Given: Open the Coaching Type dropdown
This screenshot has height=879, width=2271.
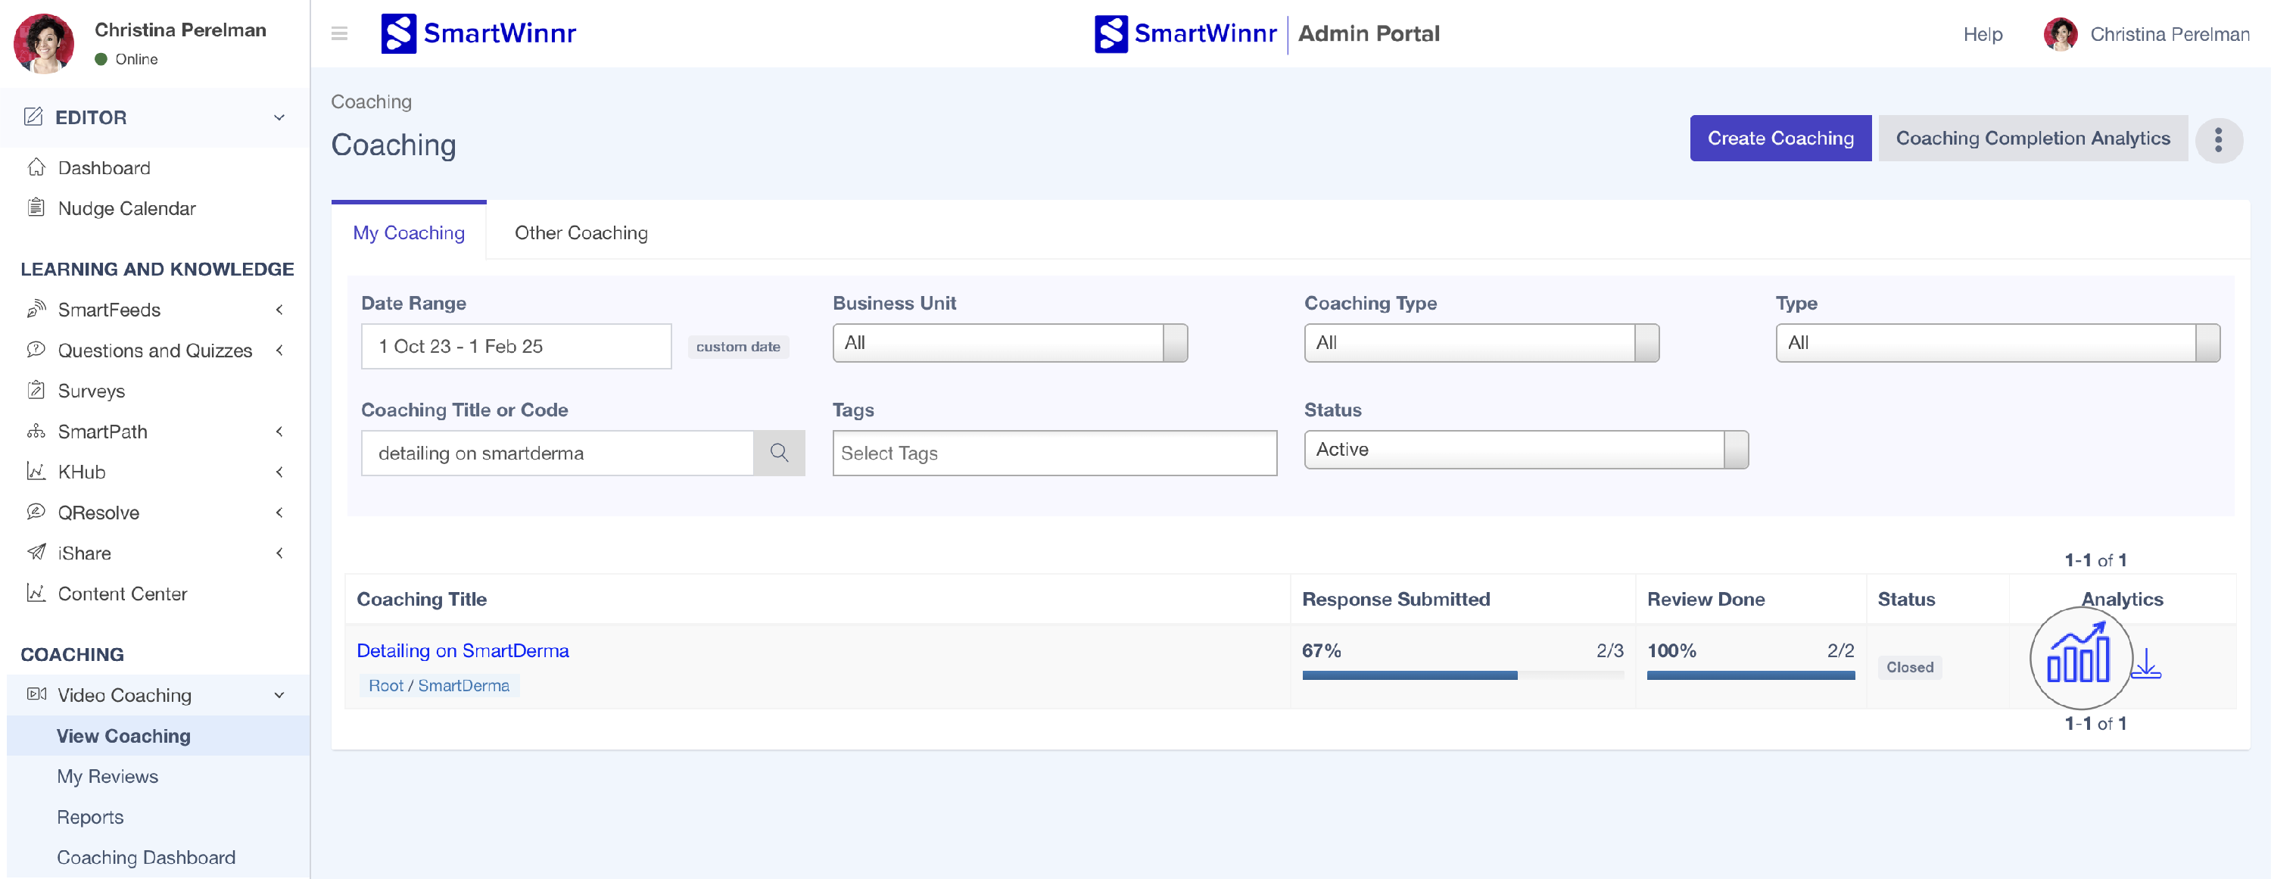Looking at the screenshot, I should (x=1480, y=343).
